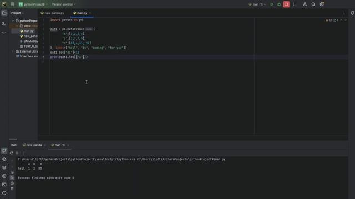Open the IDE settings gear icon
The height and width of the screenshot is (199, 355).
click(322, 4)
